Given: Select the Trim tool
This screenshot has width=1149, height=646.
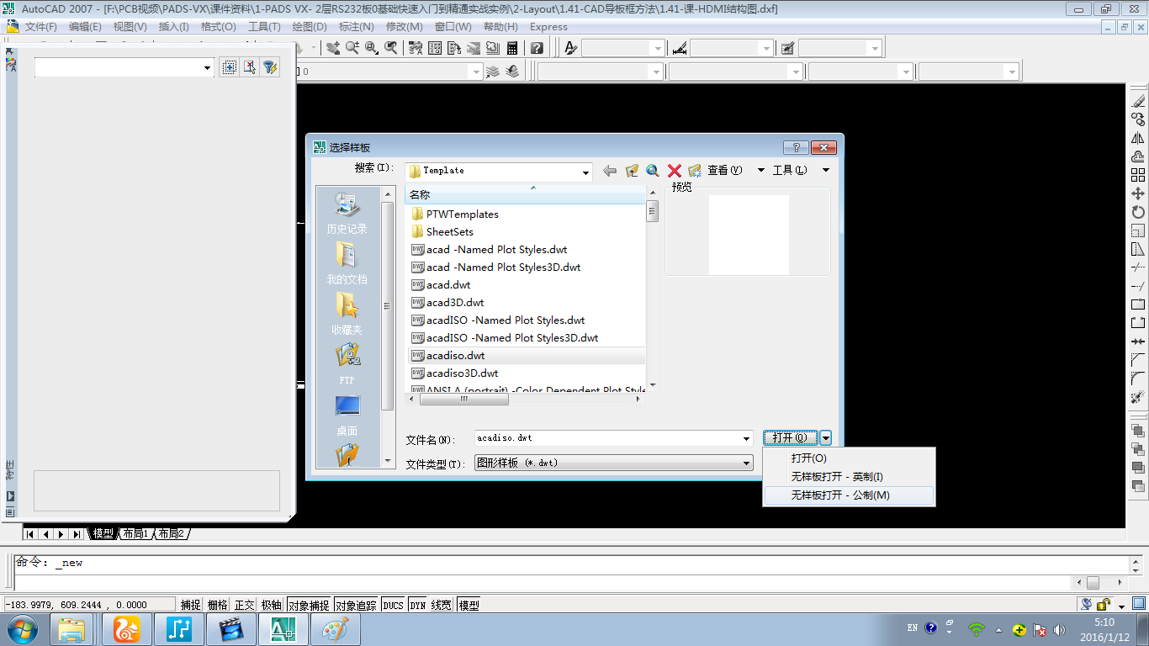Looking at the screenshot, I should (x=1138, y=267).
